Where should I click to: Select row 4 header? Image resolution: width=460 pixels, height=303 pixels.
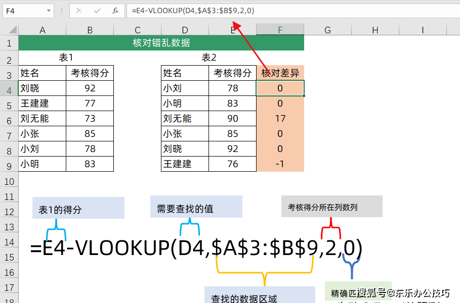click(9, 88)
